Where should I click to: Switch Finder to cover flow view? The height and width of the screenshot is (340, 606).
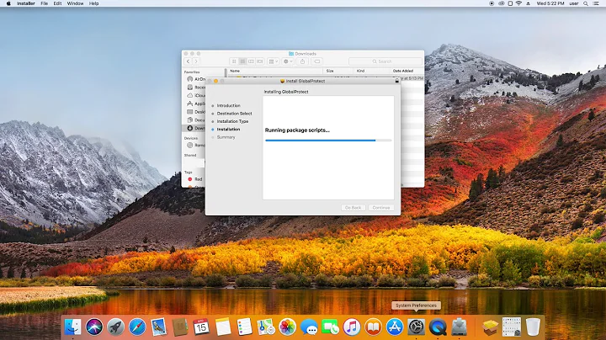click(260, 61)
